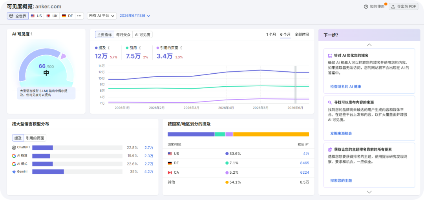
Task: Select the 1个月 time range
Action: [271, 35]
